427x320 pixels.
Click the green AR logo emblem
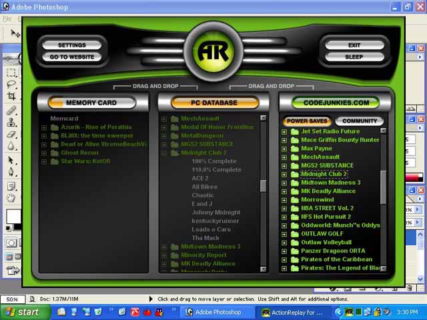(213, 51)
